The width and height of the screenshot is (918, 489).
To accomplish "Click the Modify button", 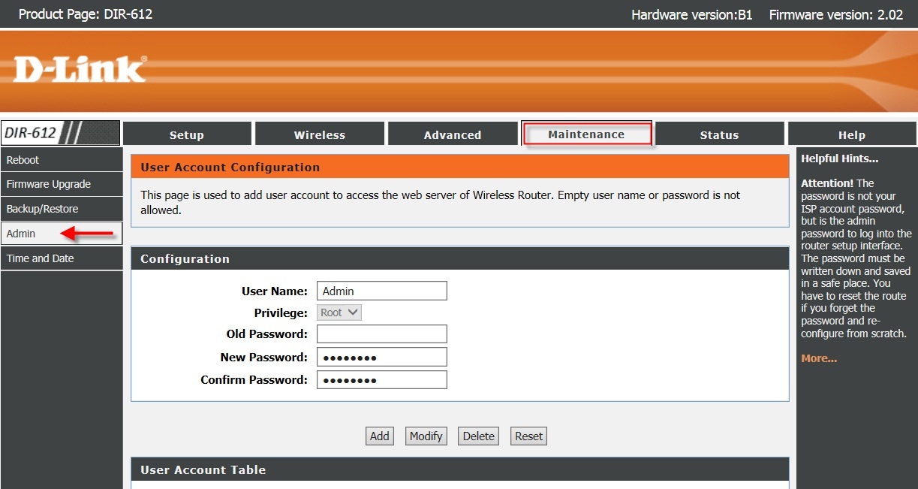I will pyautogui.click(x=426, y=436).
